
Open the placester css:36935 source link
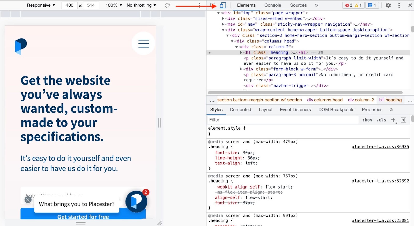380,147
